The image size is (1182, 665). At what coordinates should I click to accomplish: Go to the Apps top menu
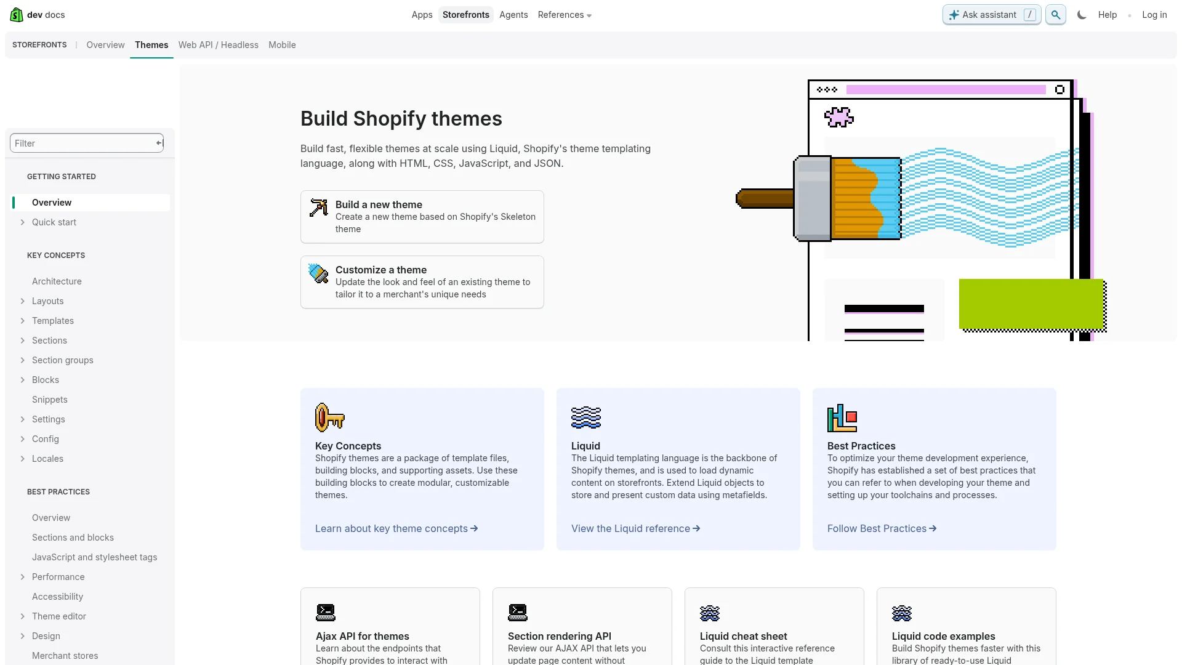click(422, 15)
